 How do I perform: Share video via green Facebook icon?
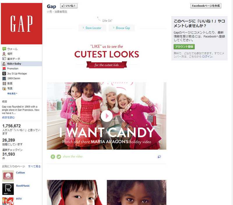click(x=53, y=157)
